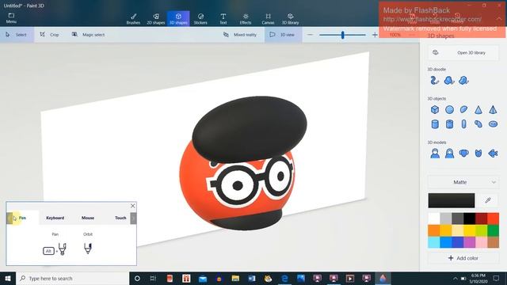The image size is (507, 285).
Task: Insert a 3D sphere object
Action: click(449, 109)
